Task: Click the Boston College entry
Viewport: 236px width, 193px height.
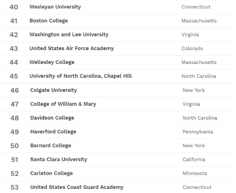Action: [48, 21]
